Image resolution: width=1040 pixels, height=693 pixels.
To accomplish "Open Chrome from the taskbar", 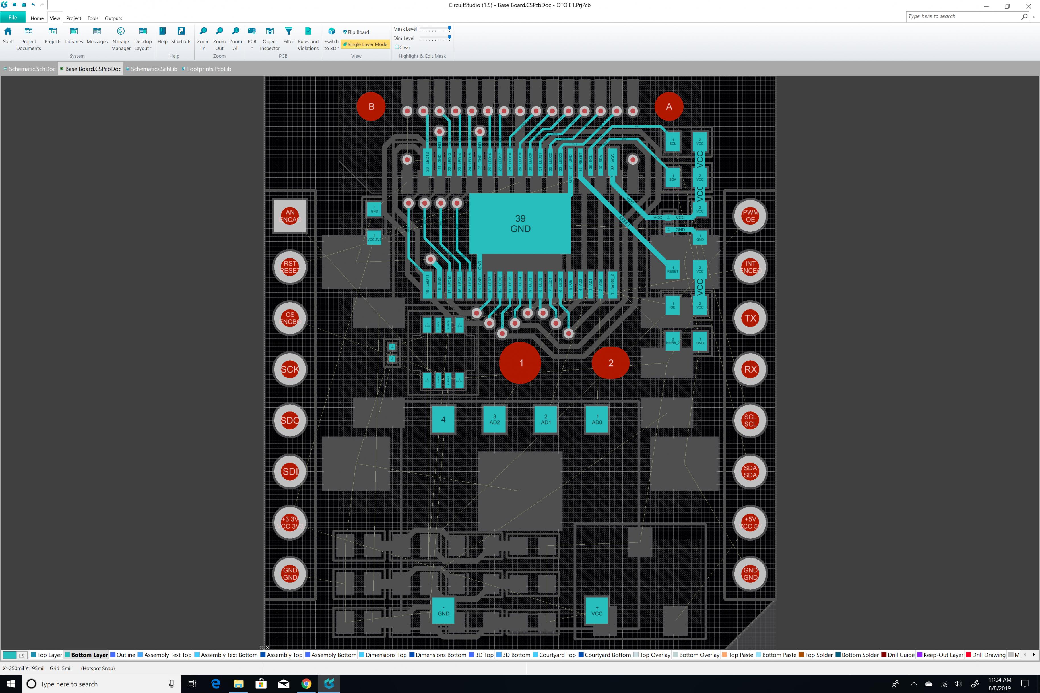I will coord(306,684).
